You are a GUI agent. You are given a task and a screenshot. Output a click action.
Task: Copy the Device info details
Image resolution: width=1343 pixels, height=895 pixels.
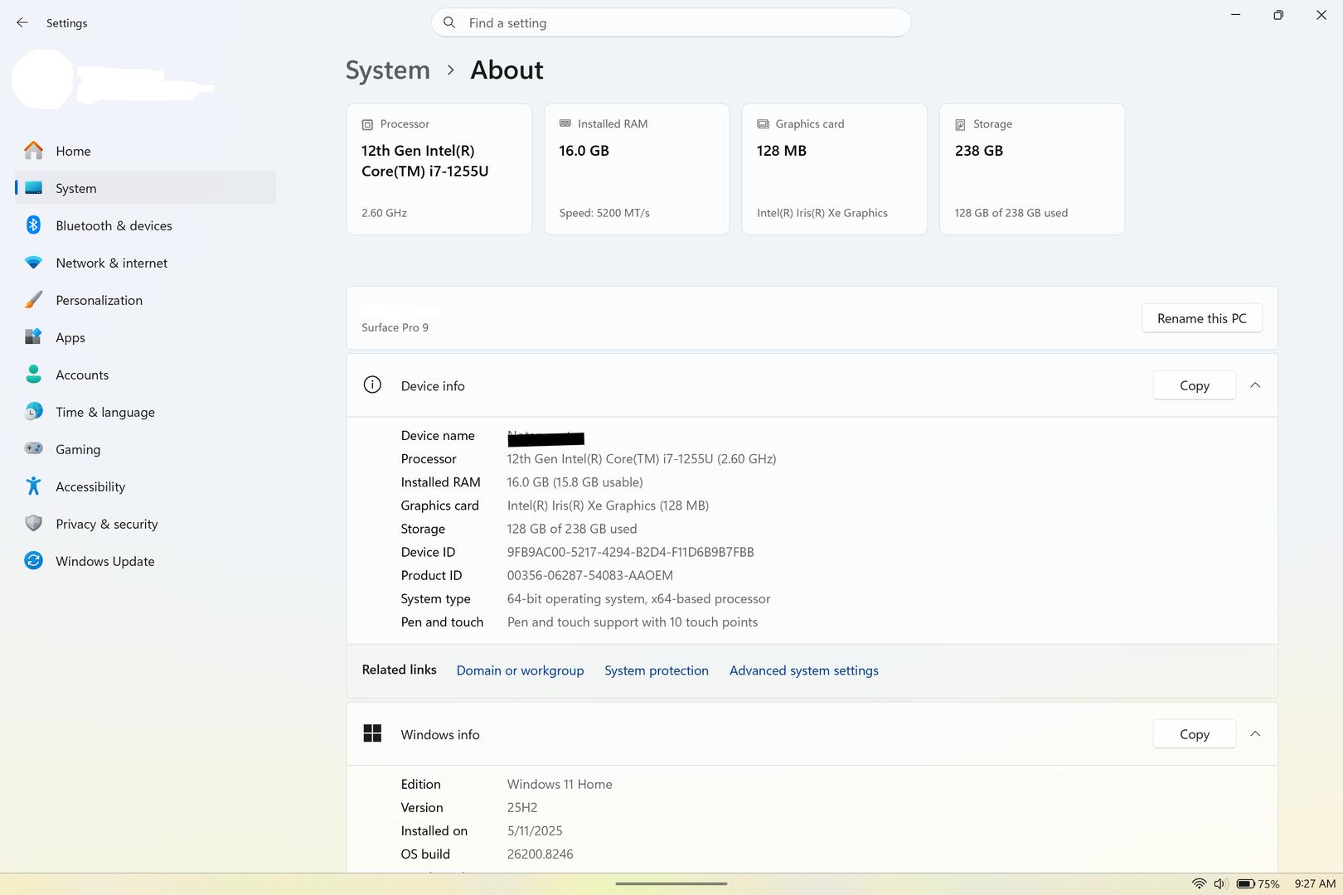pos(1195,385)
